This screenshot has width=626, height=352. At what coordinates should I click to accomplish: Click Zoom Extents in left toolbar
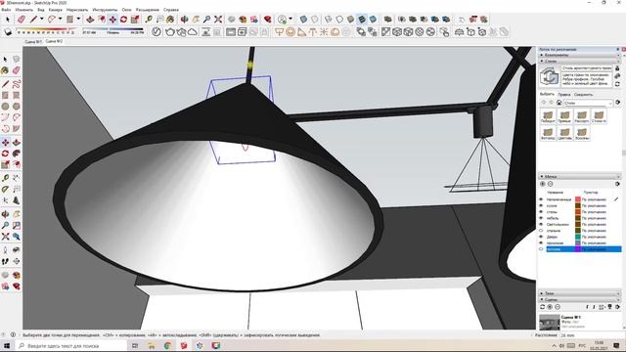point(5,237)
